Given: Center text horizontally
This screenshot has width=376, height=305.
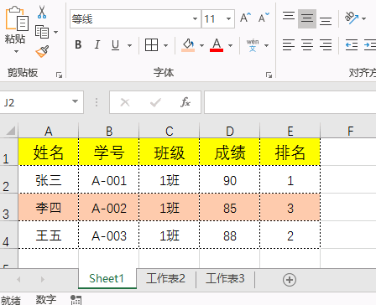Looking at the screenshot, I should [307, 44].
